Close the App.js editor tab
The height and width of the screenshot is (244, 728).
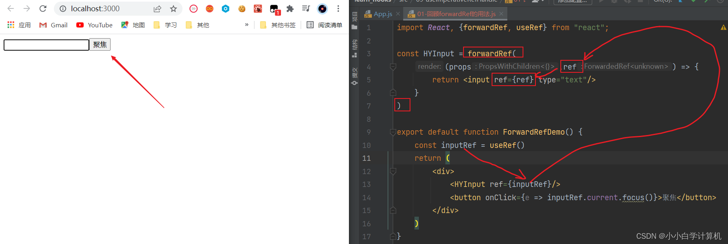398,14
